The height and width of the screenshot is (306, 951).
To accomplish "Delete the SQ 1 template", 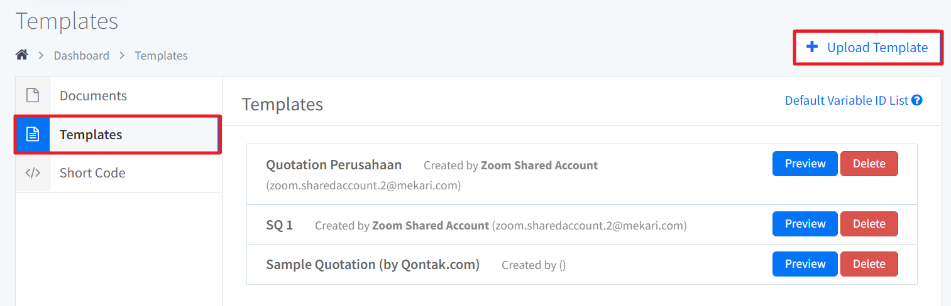I will tap(869, 224).
